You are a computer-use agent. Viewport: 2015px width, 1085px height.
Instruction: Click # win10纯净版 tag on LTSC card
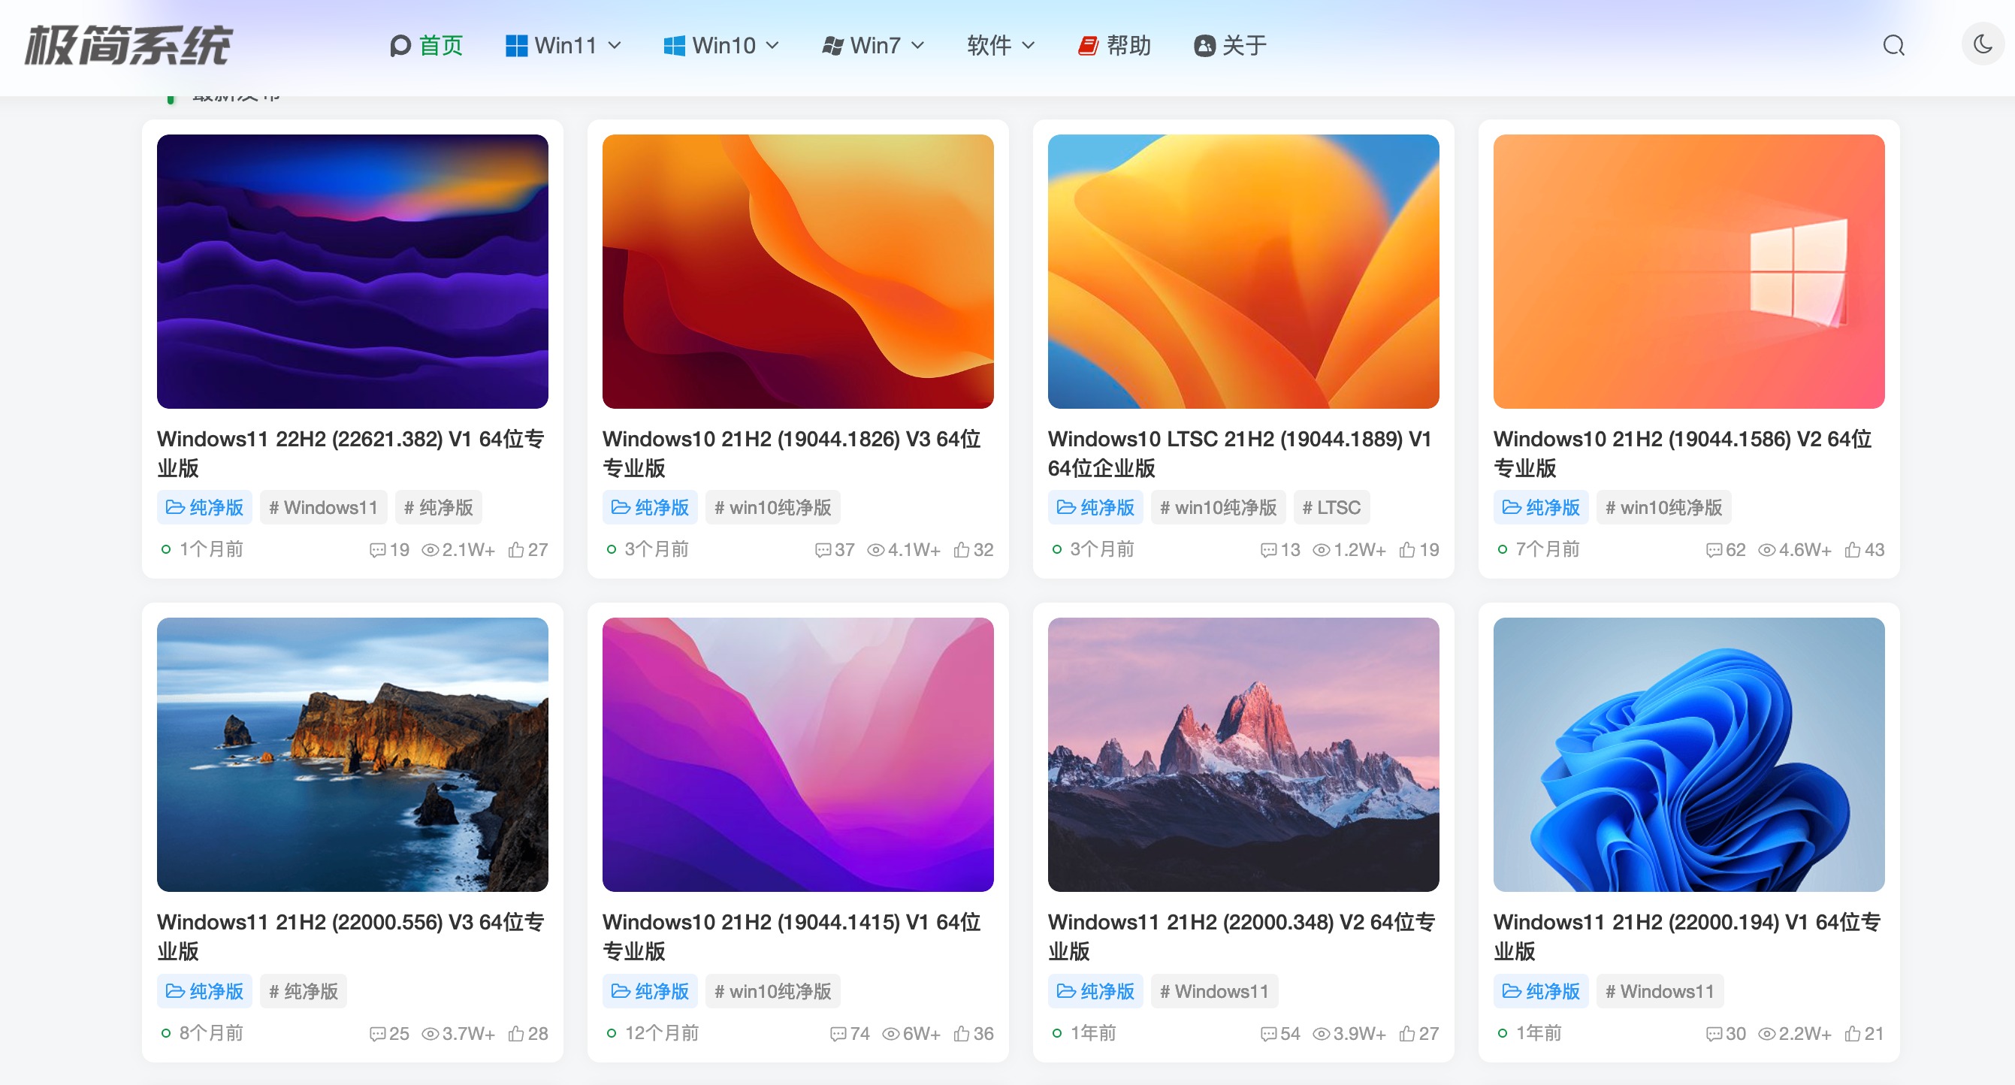(x=1218, y=508)
